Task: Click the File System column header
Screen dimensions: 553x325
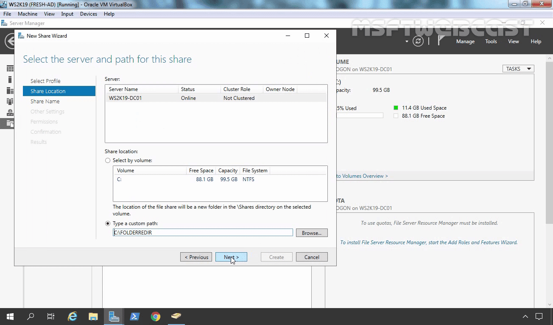Action: 255,171
